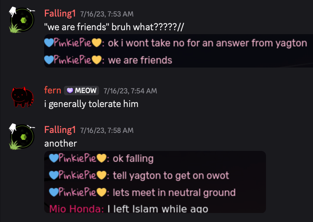Open Falling1 username at 7:53 AM
The height and width of the screenshot is (222, 313).
pyautogui.click(x=60, y=14)
